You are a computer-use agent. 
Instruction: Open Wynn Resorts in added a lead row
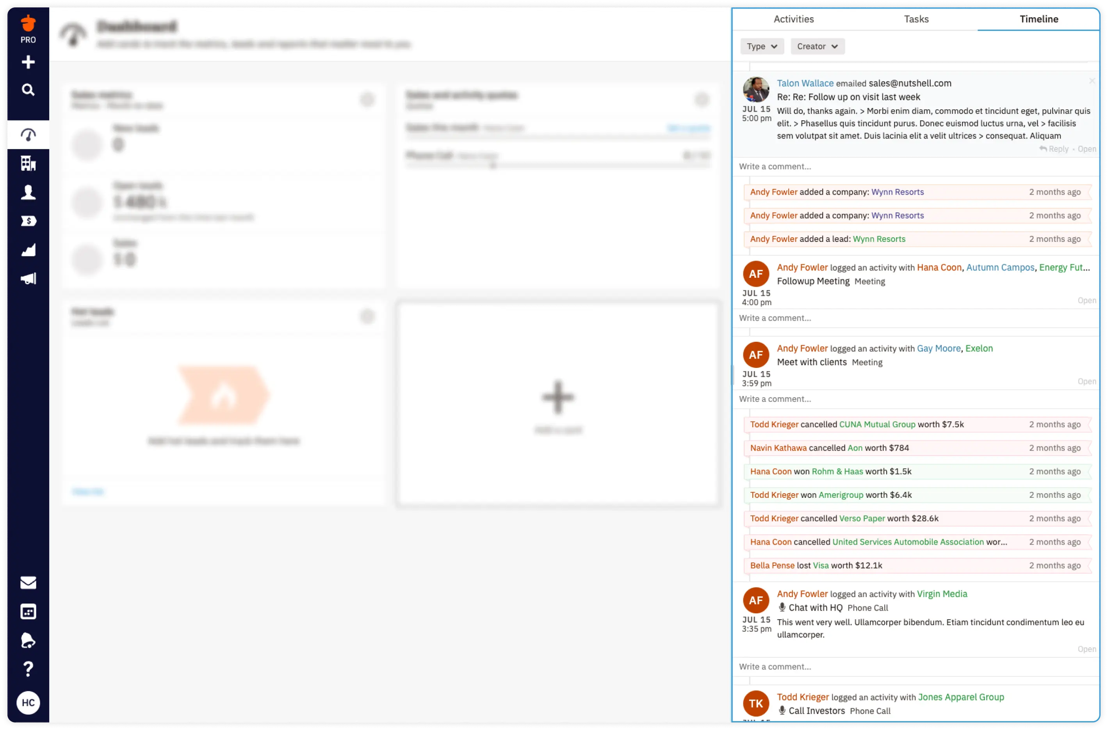coord(879,239)
